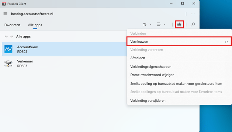Go forward with the right arrow
This screenshot has width=232, height=132.
[11, 36]
